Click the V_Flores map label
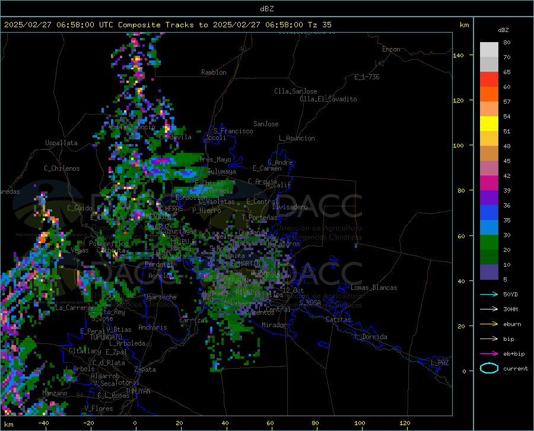The height and width of the screenshot is (431, 534). tap(98, 408)
